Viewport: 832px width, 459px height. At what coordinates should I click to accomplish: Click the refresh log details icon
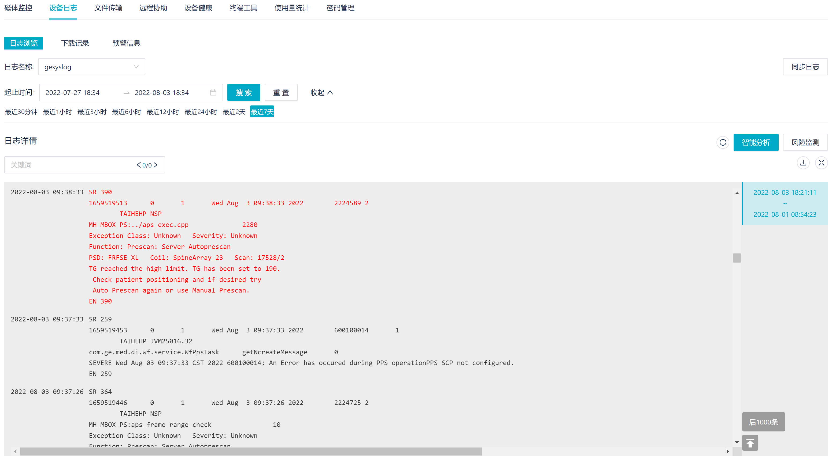pyautogui.click(x=723, y=142)
